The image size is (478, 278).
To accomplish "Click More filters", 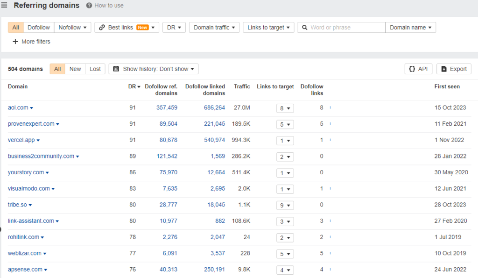I will (x=31, y=42).
